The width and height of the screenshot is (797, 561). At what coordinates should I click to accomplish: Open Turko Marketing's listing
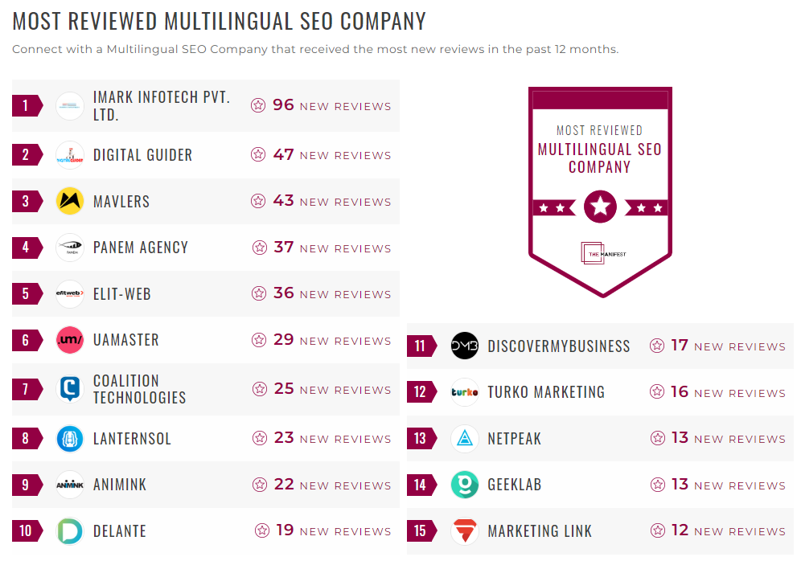point(546,391)
